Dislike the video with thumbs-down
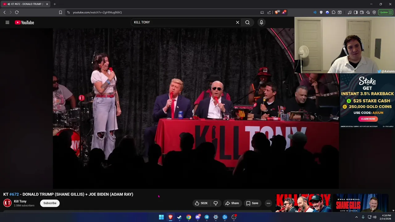The width and height of the screenshot is (395, 222). [x=216, y=203]
